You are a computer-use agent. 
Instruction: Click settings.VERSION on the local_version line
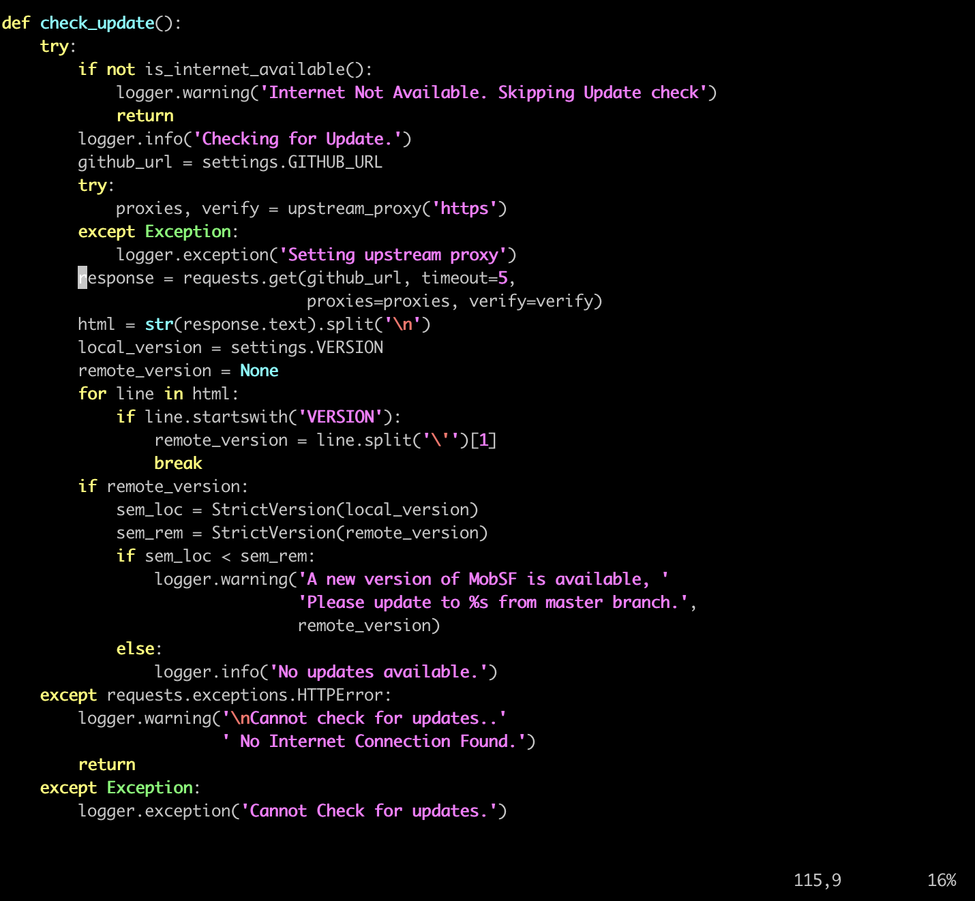click(x=306, y=348)
